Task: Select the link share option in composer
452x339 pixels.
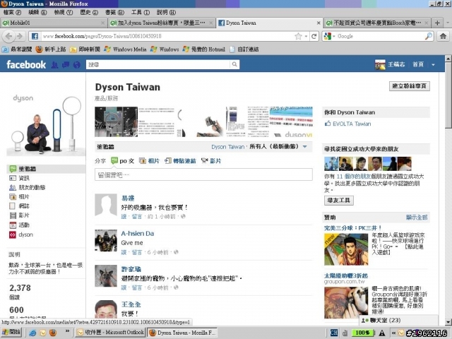Action: 180,161
